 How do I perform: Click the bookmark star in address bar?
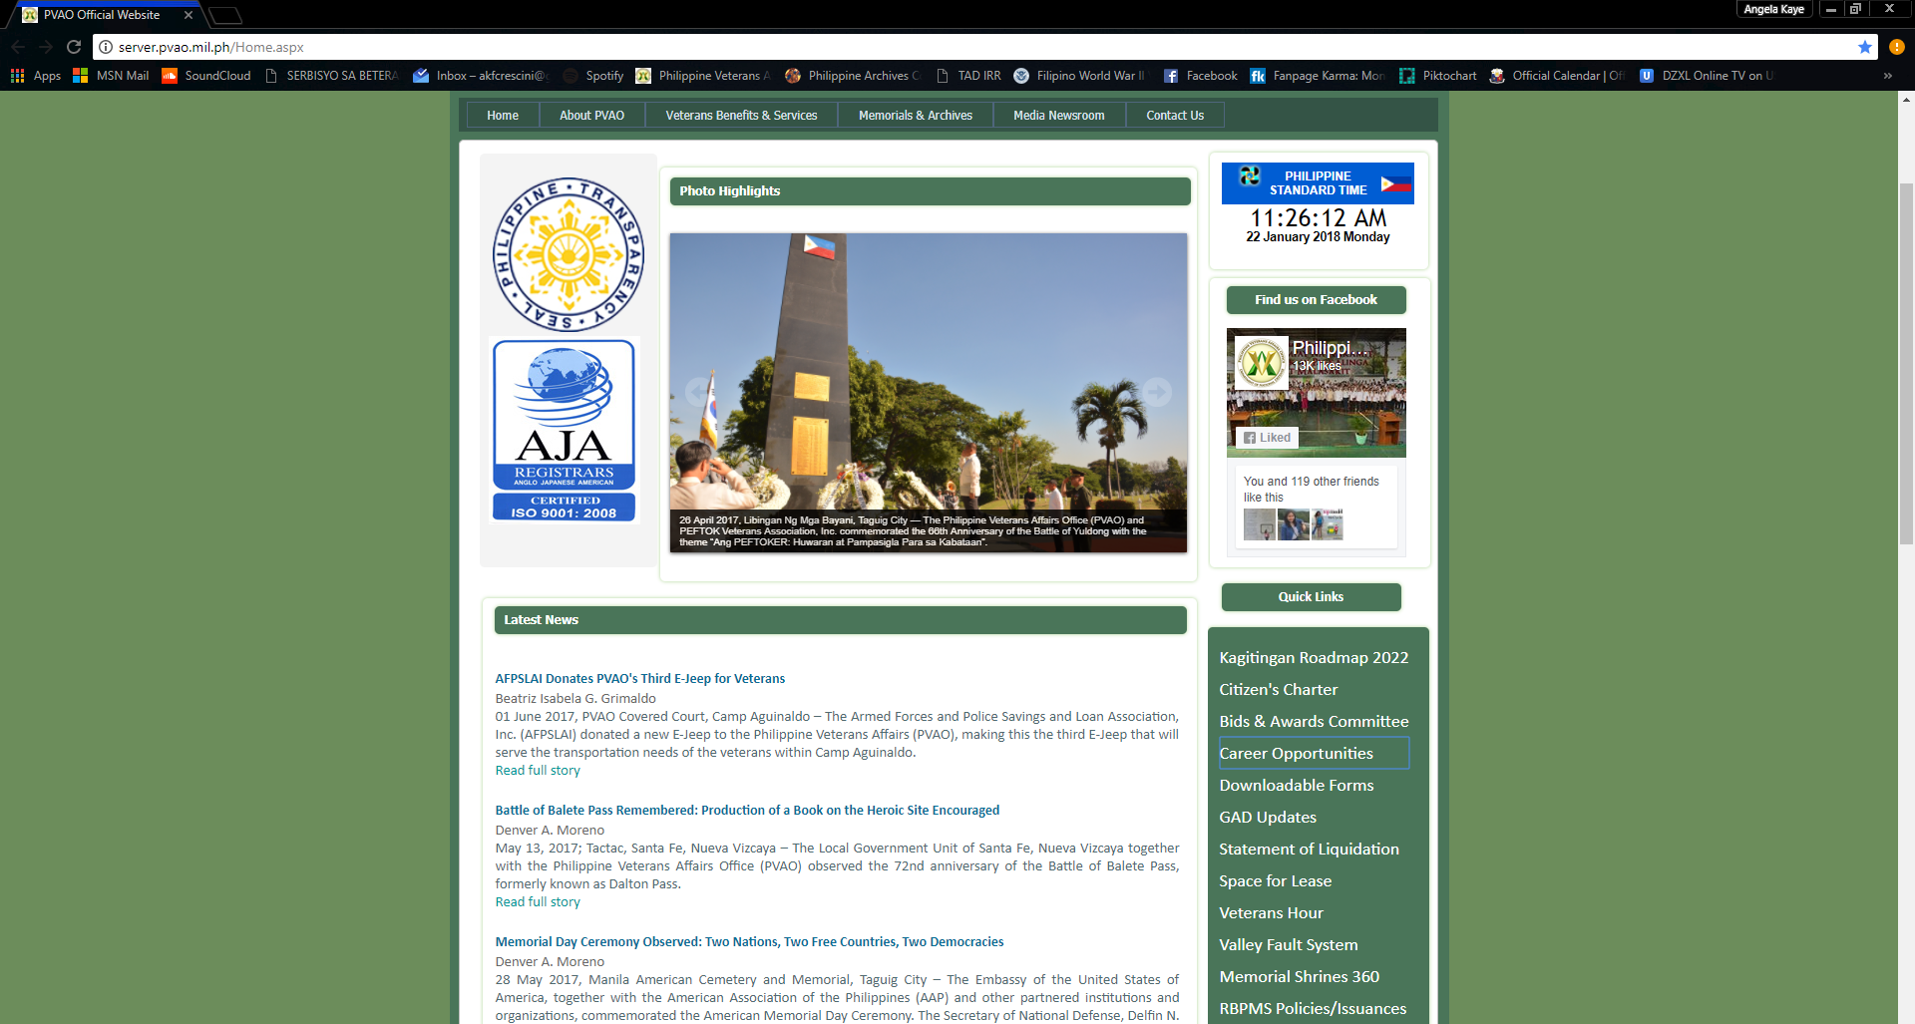click(1865, 47)
